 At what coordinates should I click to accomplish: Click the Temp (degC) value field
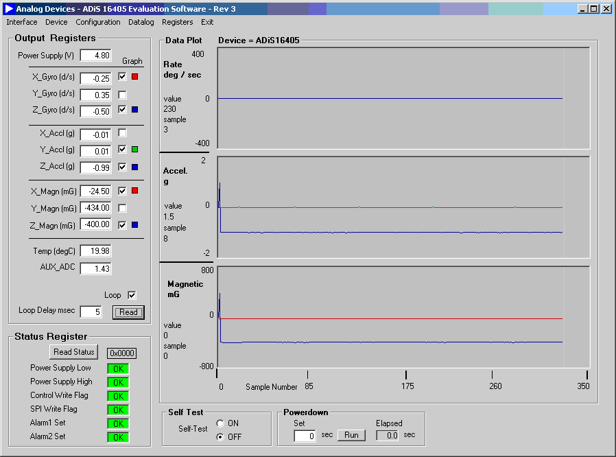tap(96, 250)
